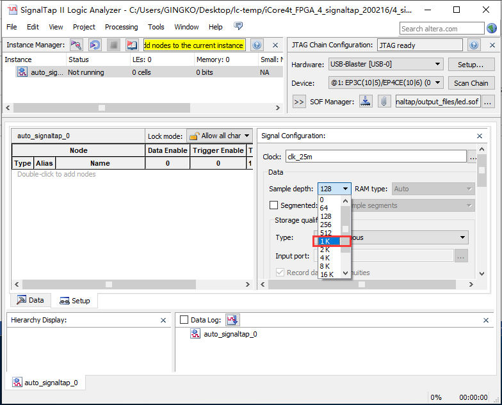Image resolution: width=502 pixels, height=405 pixels.
Task: Click the Scan Chain button
Action: pyautogui.click(x=471, y=83)
